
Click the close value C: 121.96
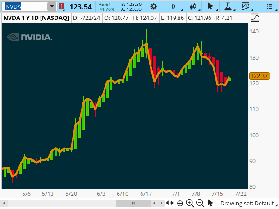click(200, 18)
